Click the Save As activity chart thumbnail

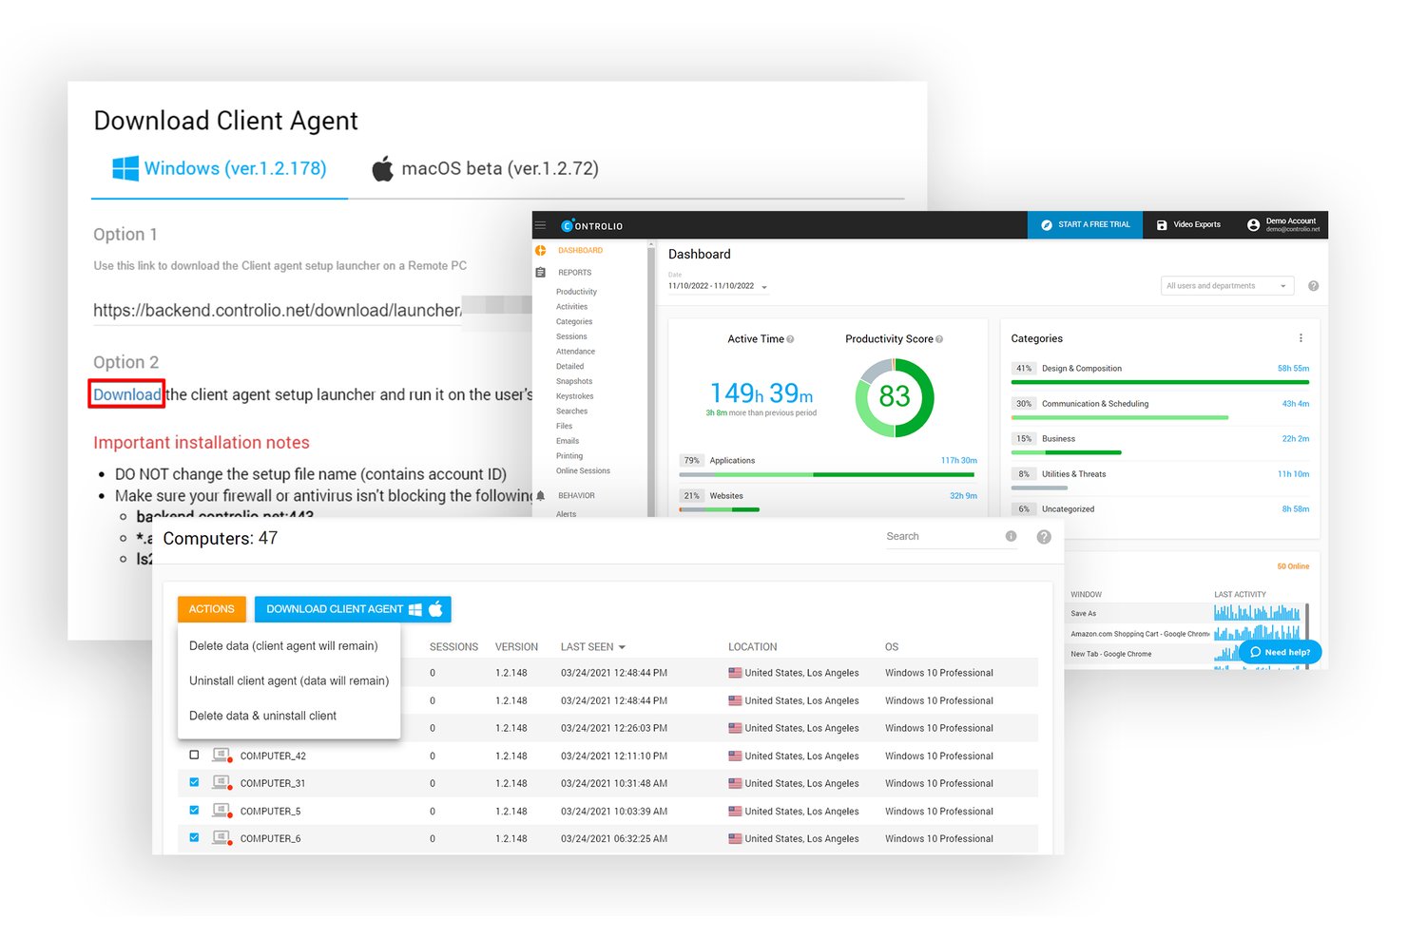(1257, 613)
